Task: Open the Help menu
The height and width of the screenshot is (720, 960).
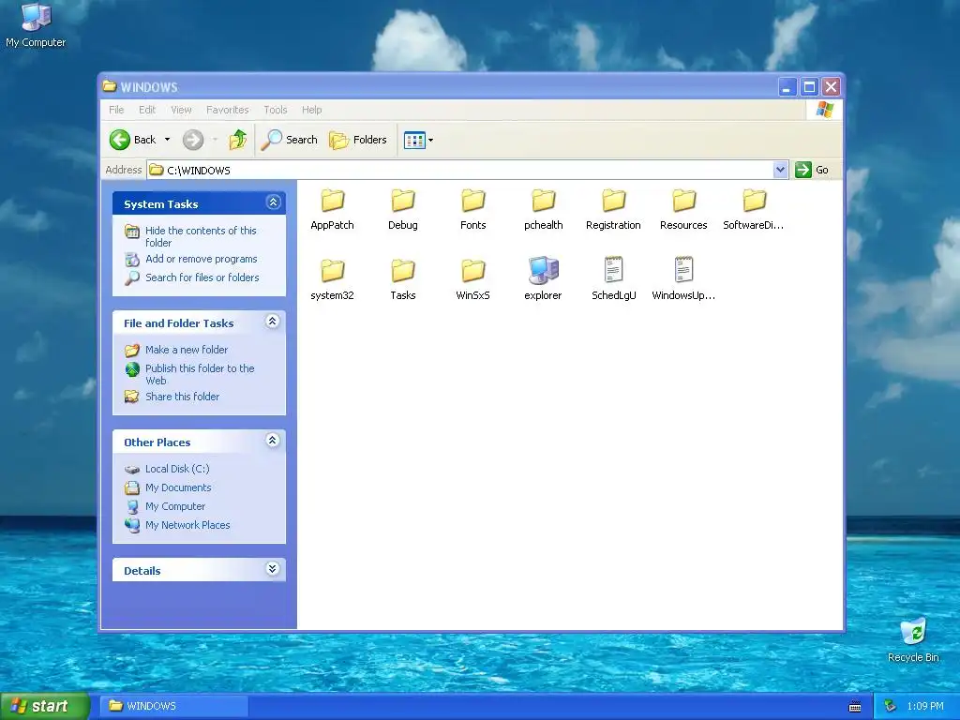Action: click(x=311, y=110)
